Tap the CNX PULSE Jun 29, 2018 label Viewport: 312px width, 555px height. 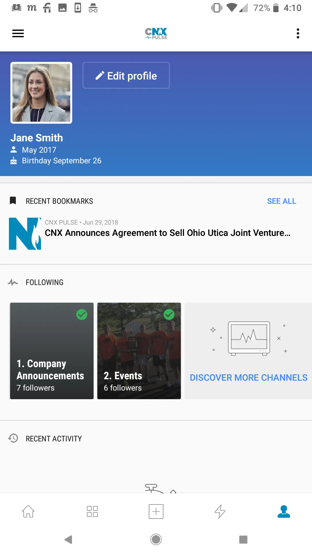click(x=81, y=222)
